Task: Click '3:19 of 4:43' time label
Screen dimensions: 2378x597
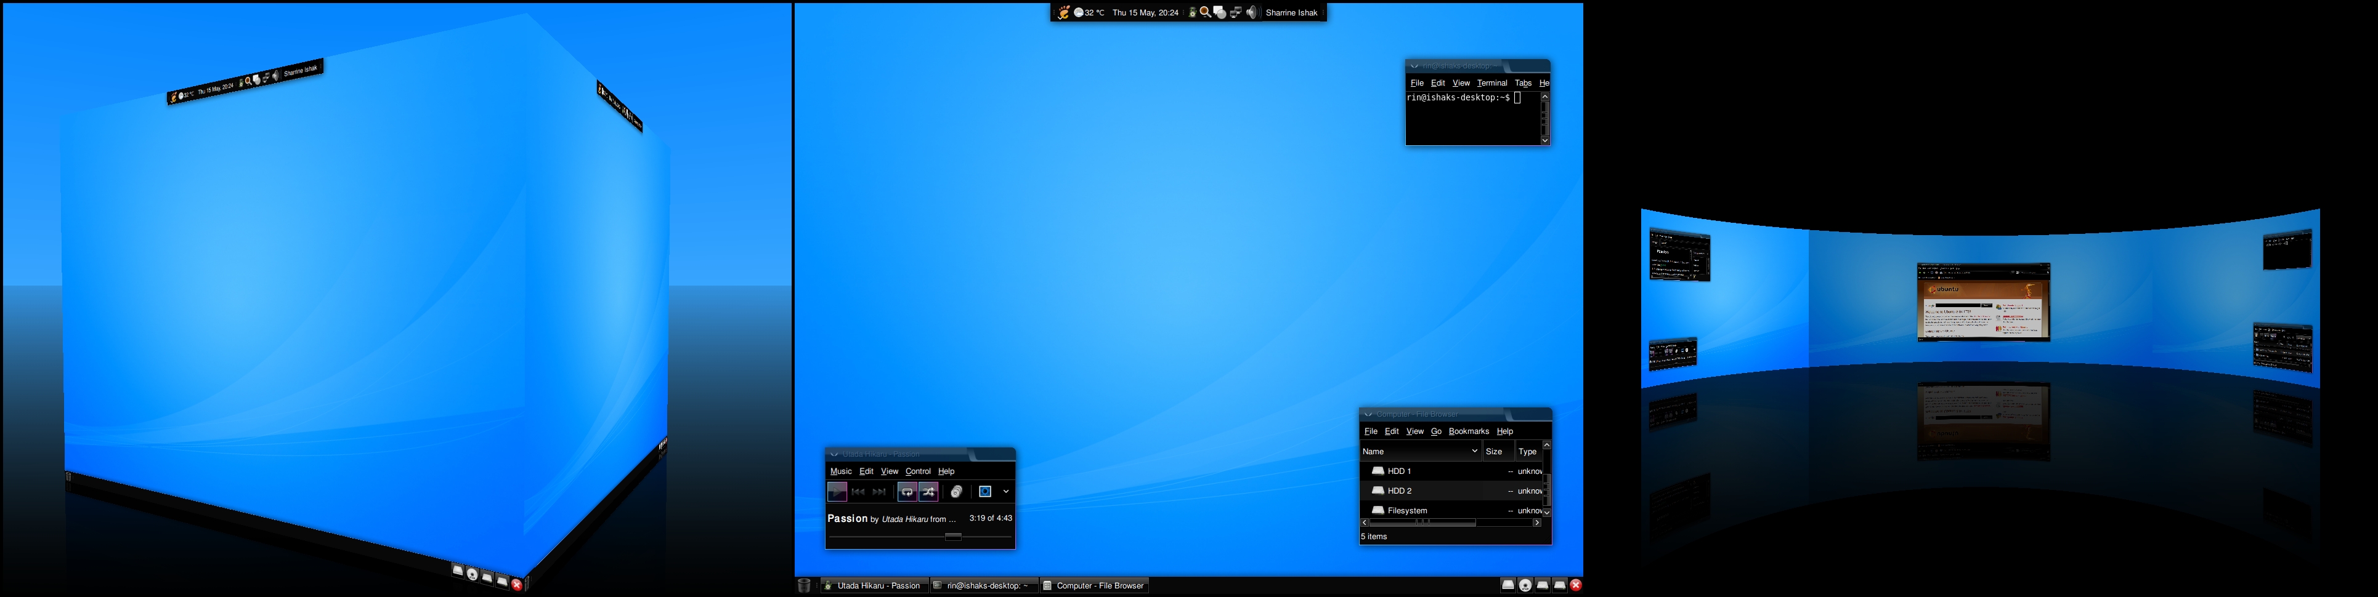Action: [991, 519]
